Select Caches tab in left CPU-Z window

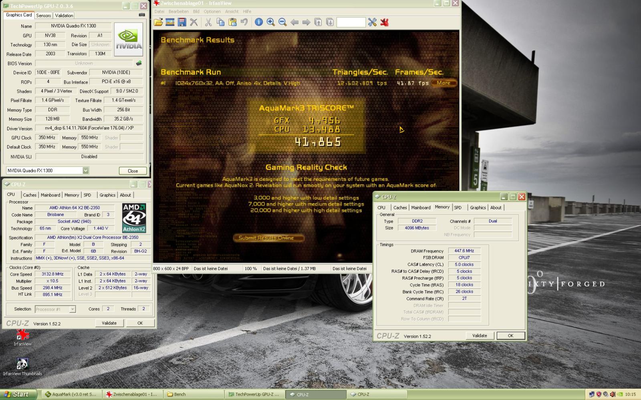pyautogui.click(x=30, y=195)
